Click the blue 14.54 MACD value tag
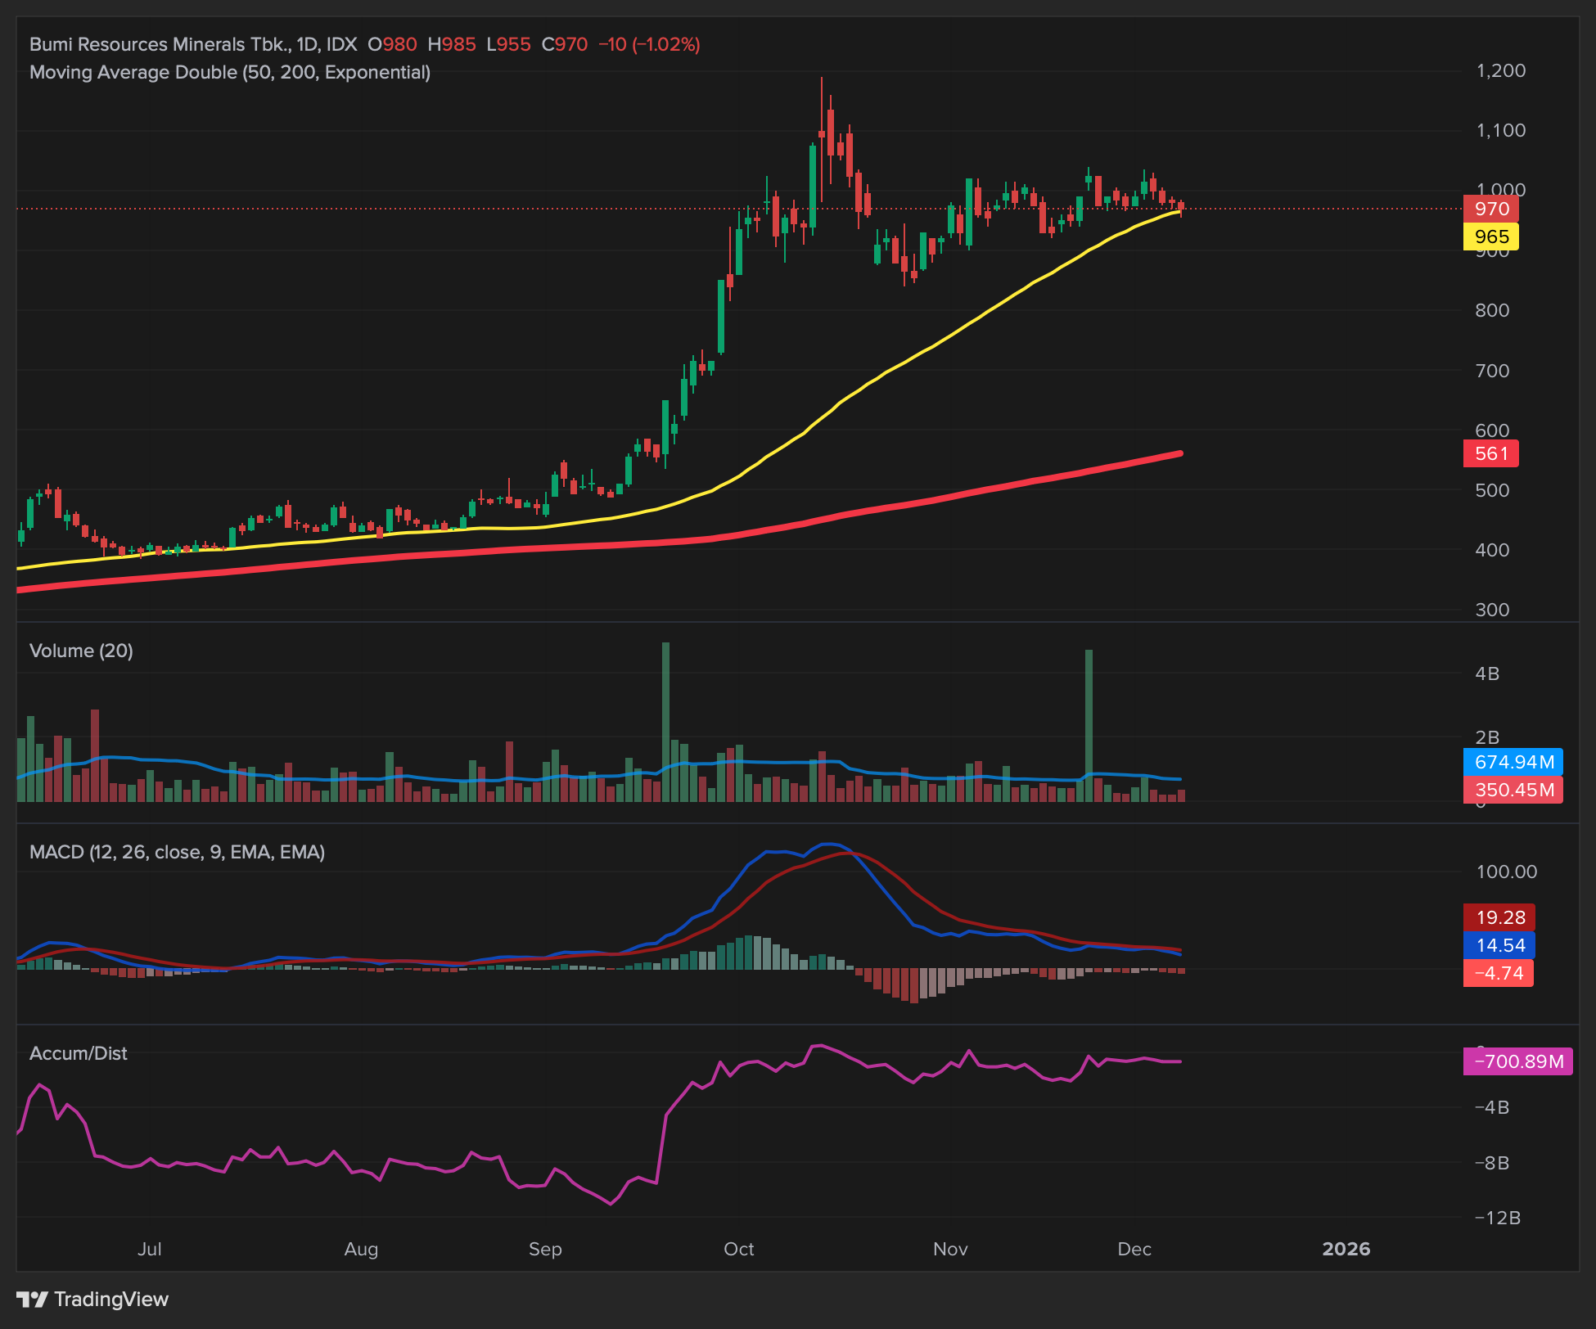Viewport: 1596px width, 1329px height. [1499, 945]
